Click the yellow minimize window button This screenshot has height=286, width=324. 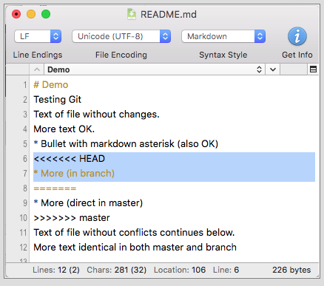31,14
